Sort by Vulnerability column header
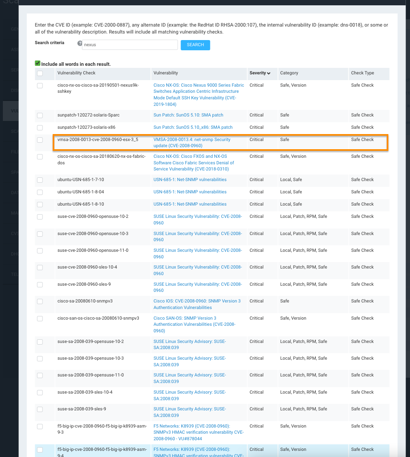Viewport: 410px width, 457px height. 166,73
